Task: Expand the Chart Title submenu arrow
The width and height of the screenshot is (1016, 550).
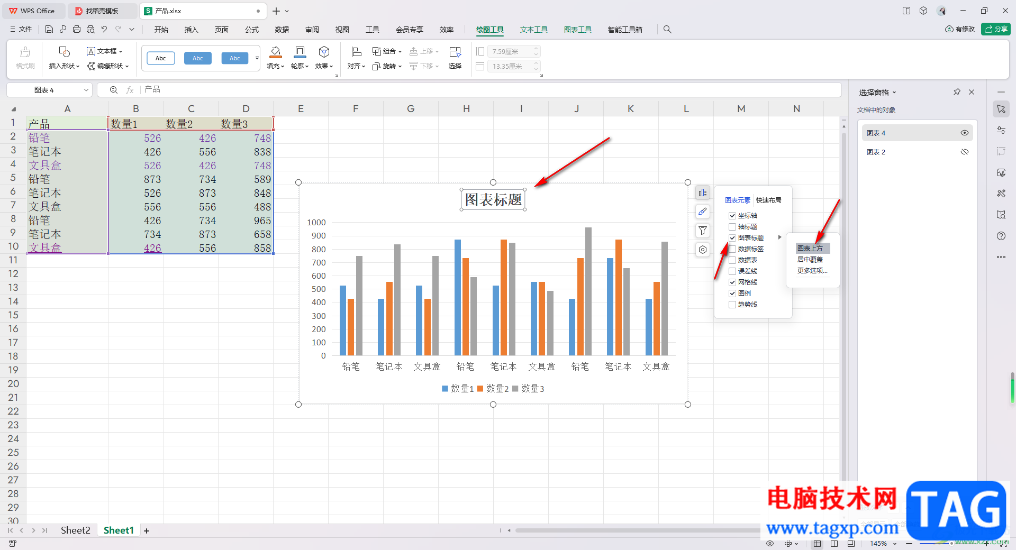Action: 779,237
